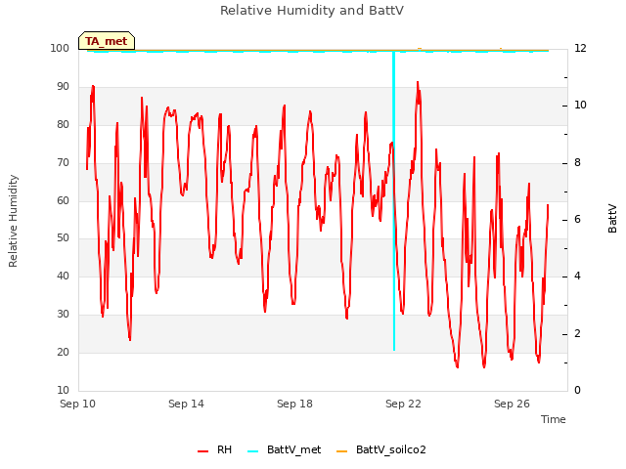The image size is (626, 469).
Task: Select the TA_met annotation label
Action: coord(107,41)
